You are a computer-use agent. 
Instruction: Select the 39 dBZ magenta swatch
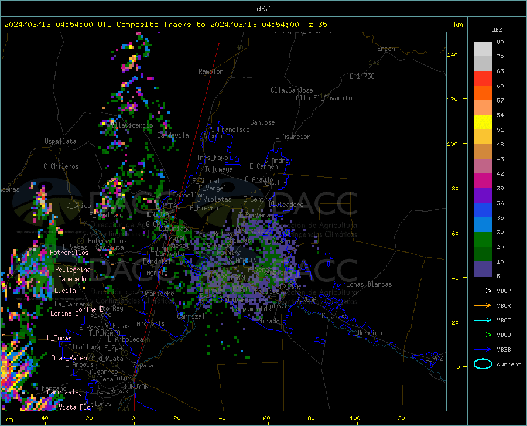coord(482,181)
